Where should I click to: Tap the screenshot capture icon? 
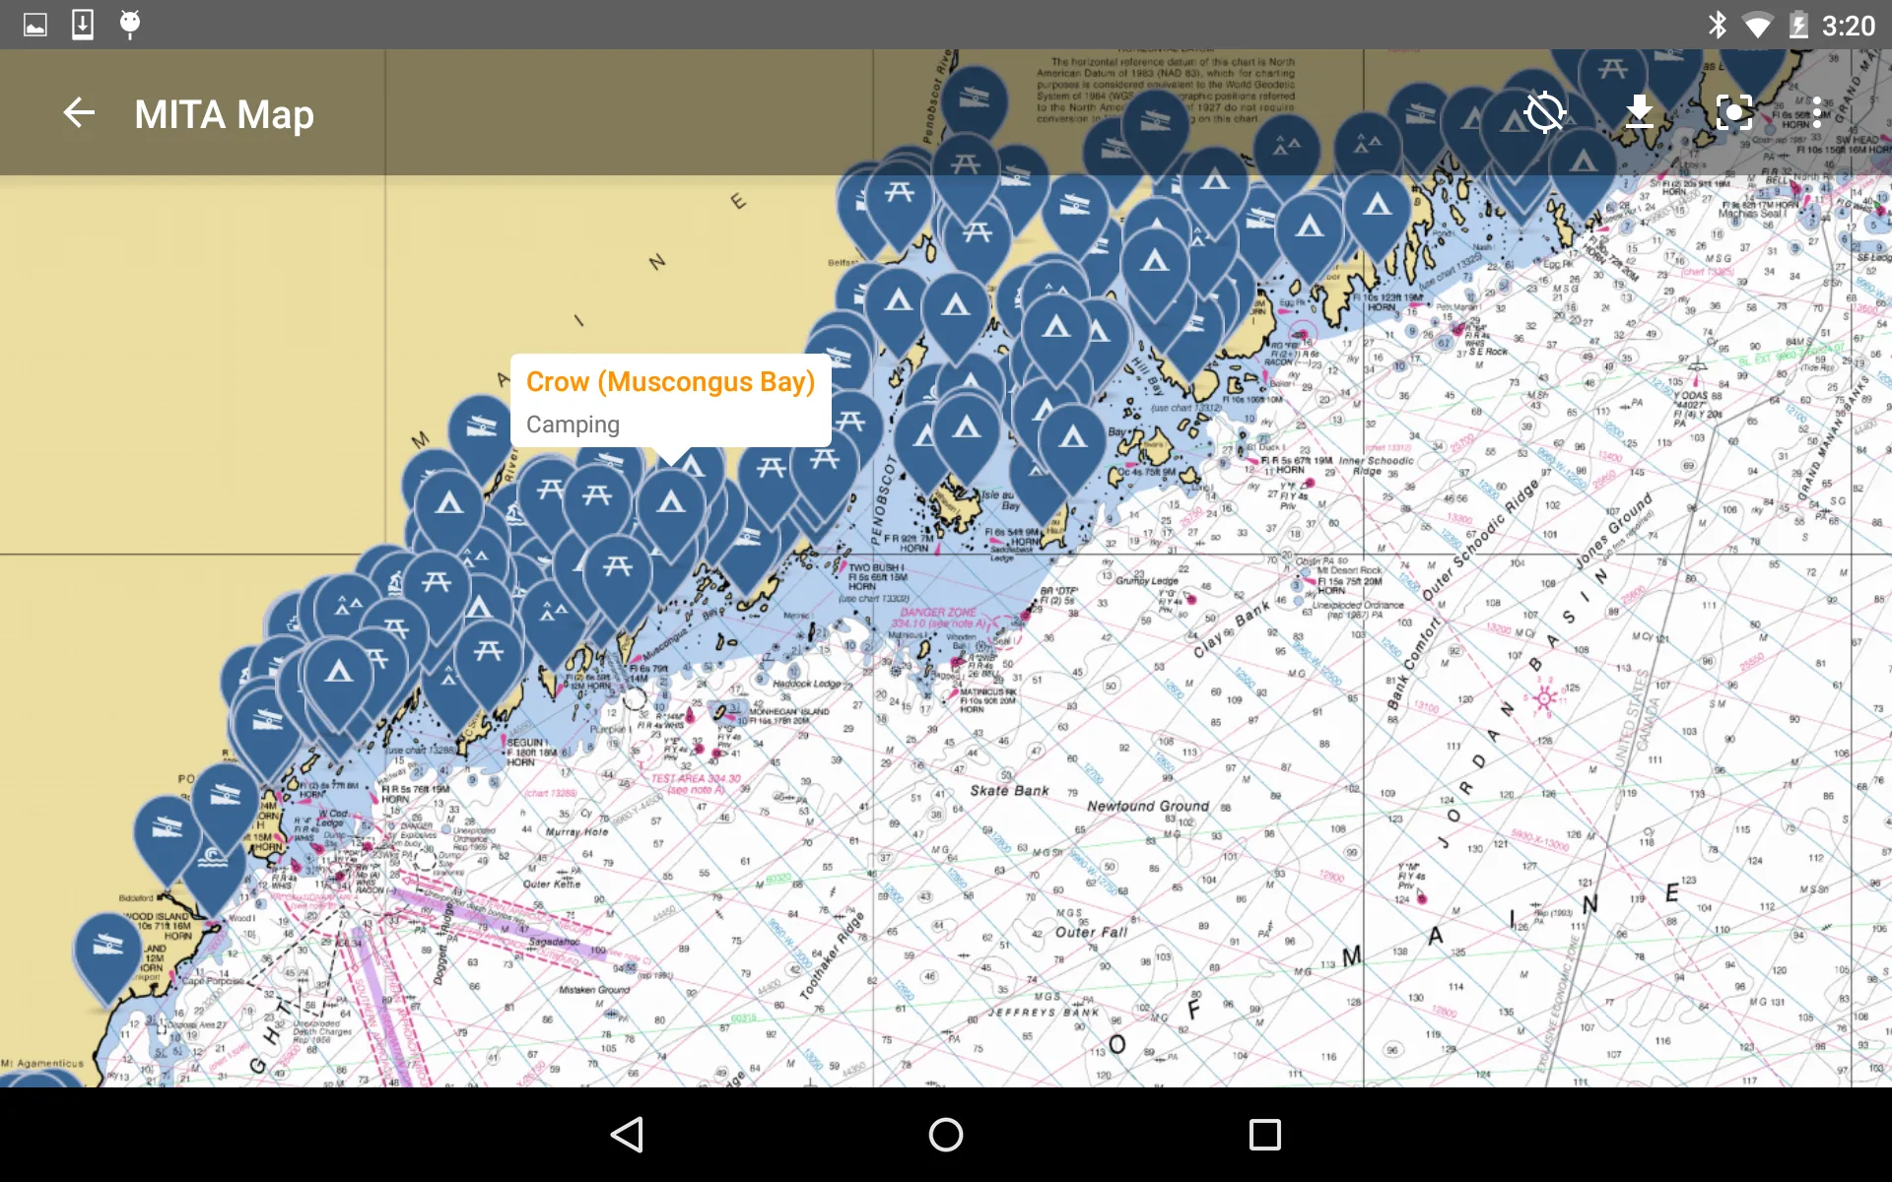(1730, 113)
